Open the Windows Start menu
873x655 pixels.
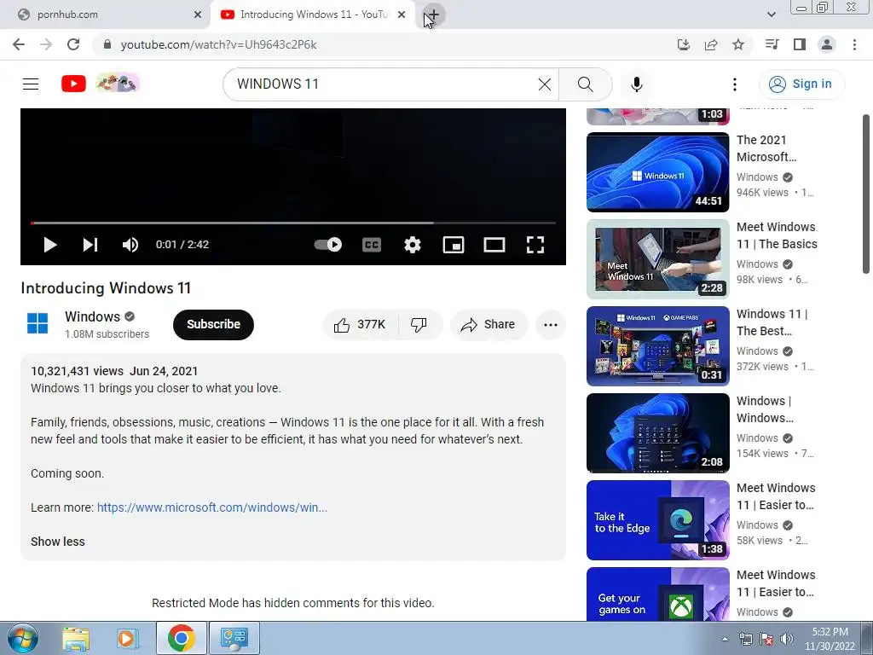tap(23, 638)
